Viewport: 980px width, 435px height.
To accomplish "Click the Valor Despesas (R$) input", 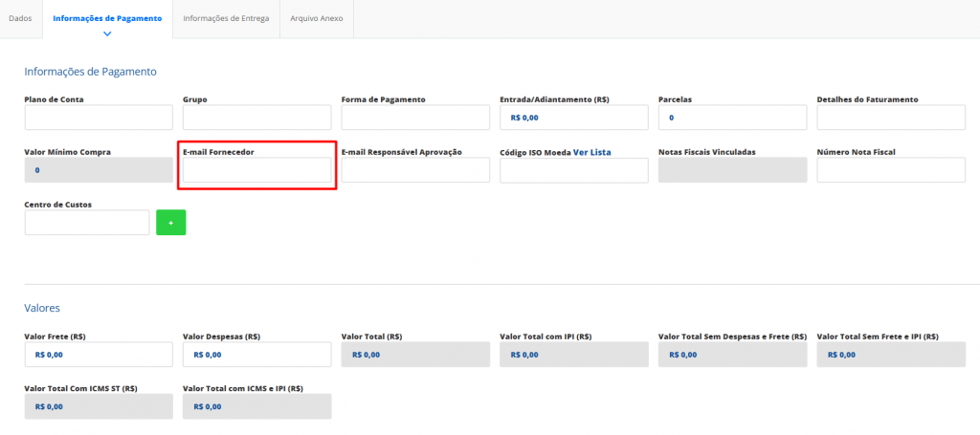I will point(256,354).
